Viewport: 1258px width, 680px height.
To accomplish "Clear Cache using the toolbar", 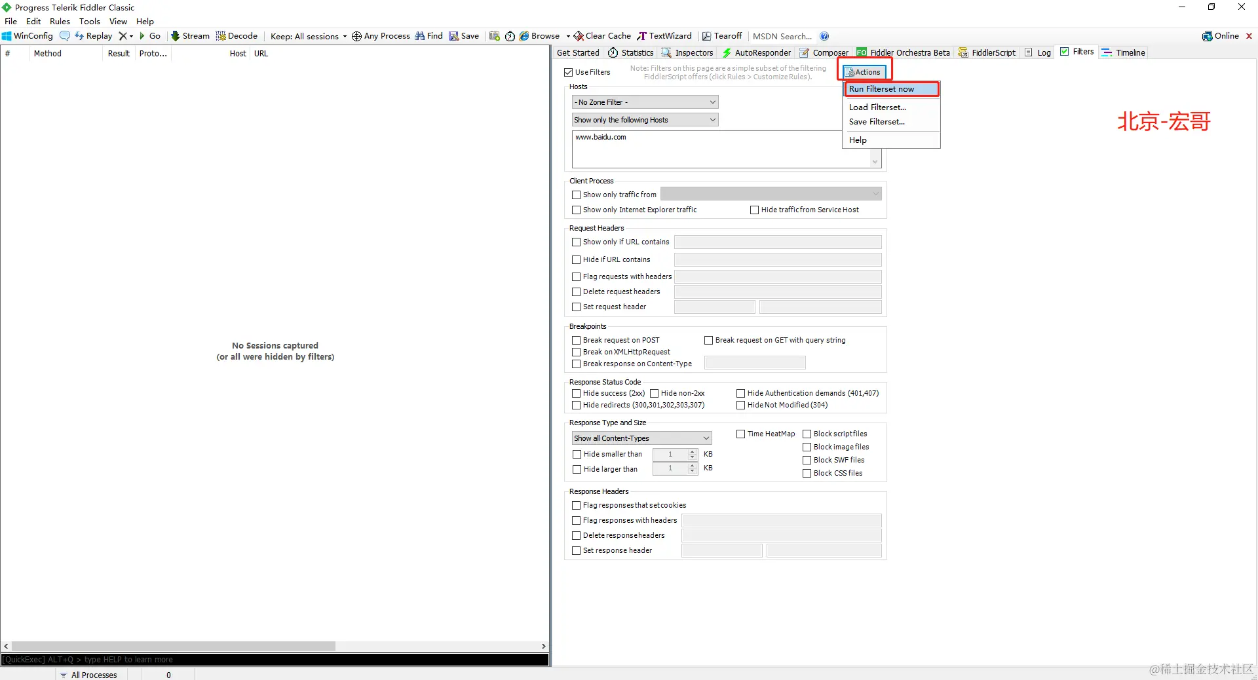I will [602, 36].
